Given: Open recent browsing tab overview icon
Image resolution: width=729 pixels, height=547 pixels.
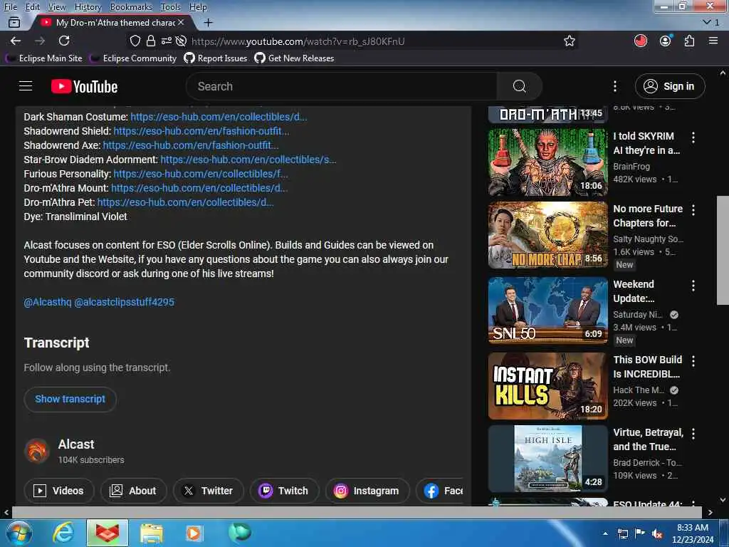Looking at the screenshot, I should click(x=14, y=22).
